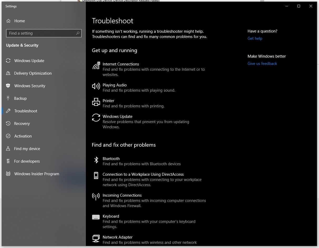Click the DirectAccess workplace device icon
Image resolution: width=319 pixels, height=248 pixels.
[96, 175]
